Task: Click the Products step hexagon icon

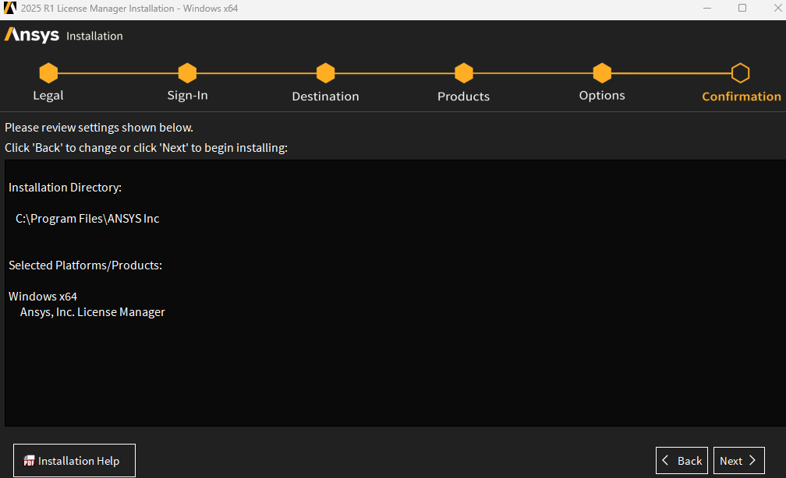Action: (x=464, y=73)
